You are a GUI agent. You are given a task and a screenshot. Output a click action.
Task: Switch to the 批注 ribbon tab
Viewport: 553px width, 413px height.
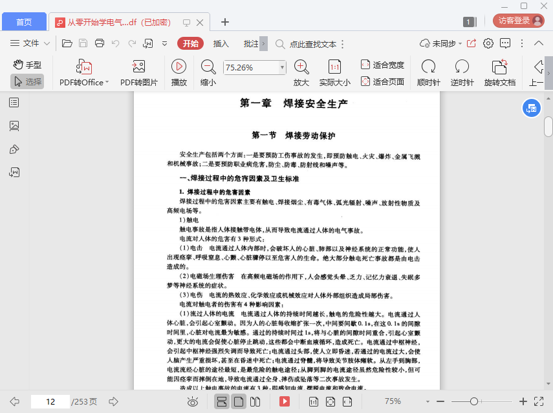(251, 44)
